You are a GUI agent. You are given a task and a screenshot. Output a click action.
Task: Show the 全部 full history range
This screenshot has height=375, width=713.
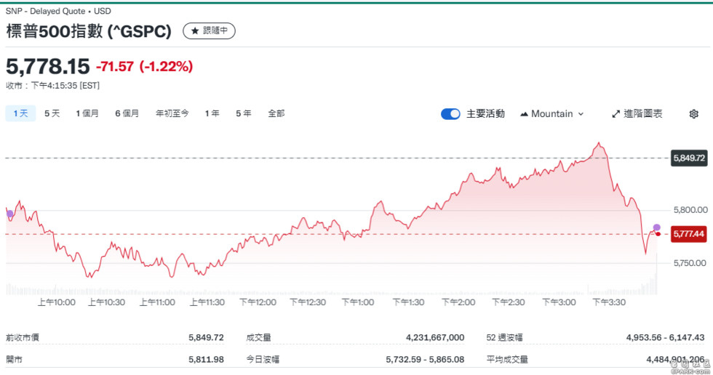pyautogui.click(x=276, y=113)
